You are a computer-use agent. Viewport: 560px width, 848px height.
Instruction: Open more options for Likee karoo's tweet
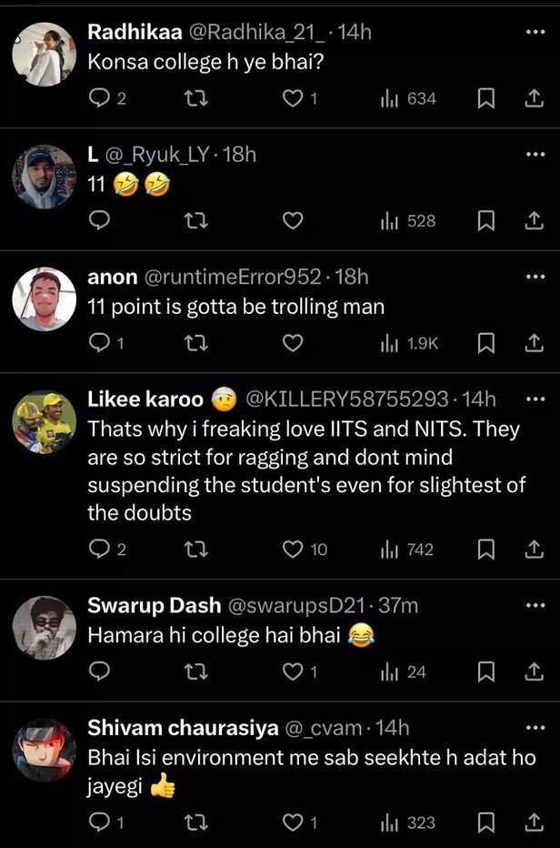(x=535, y=399)
